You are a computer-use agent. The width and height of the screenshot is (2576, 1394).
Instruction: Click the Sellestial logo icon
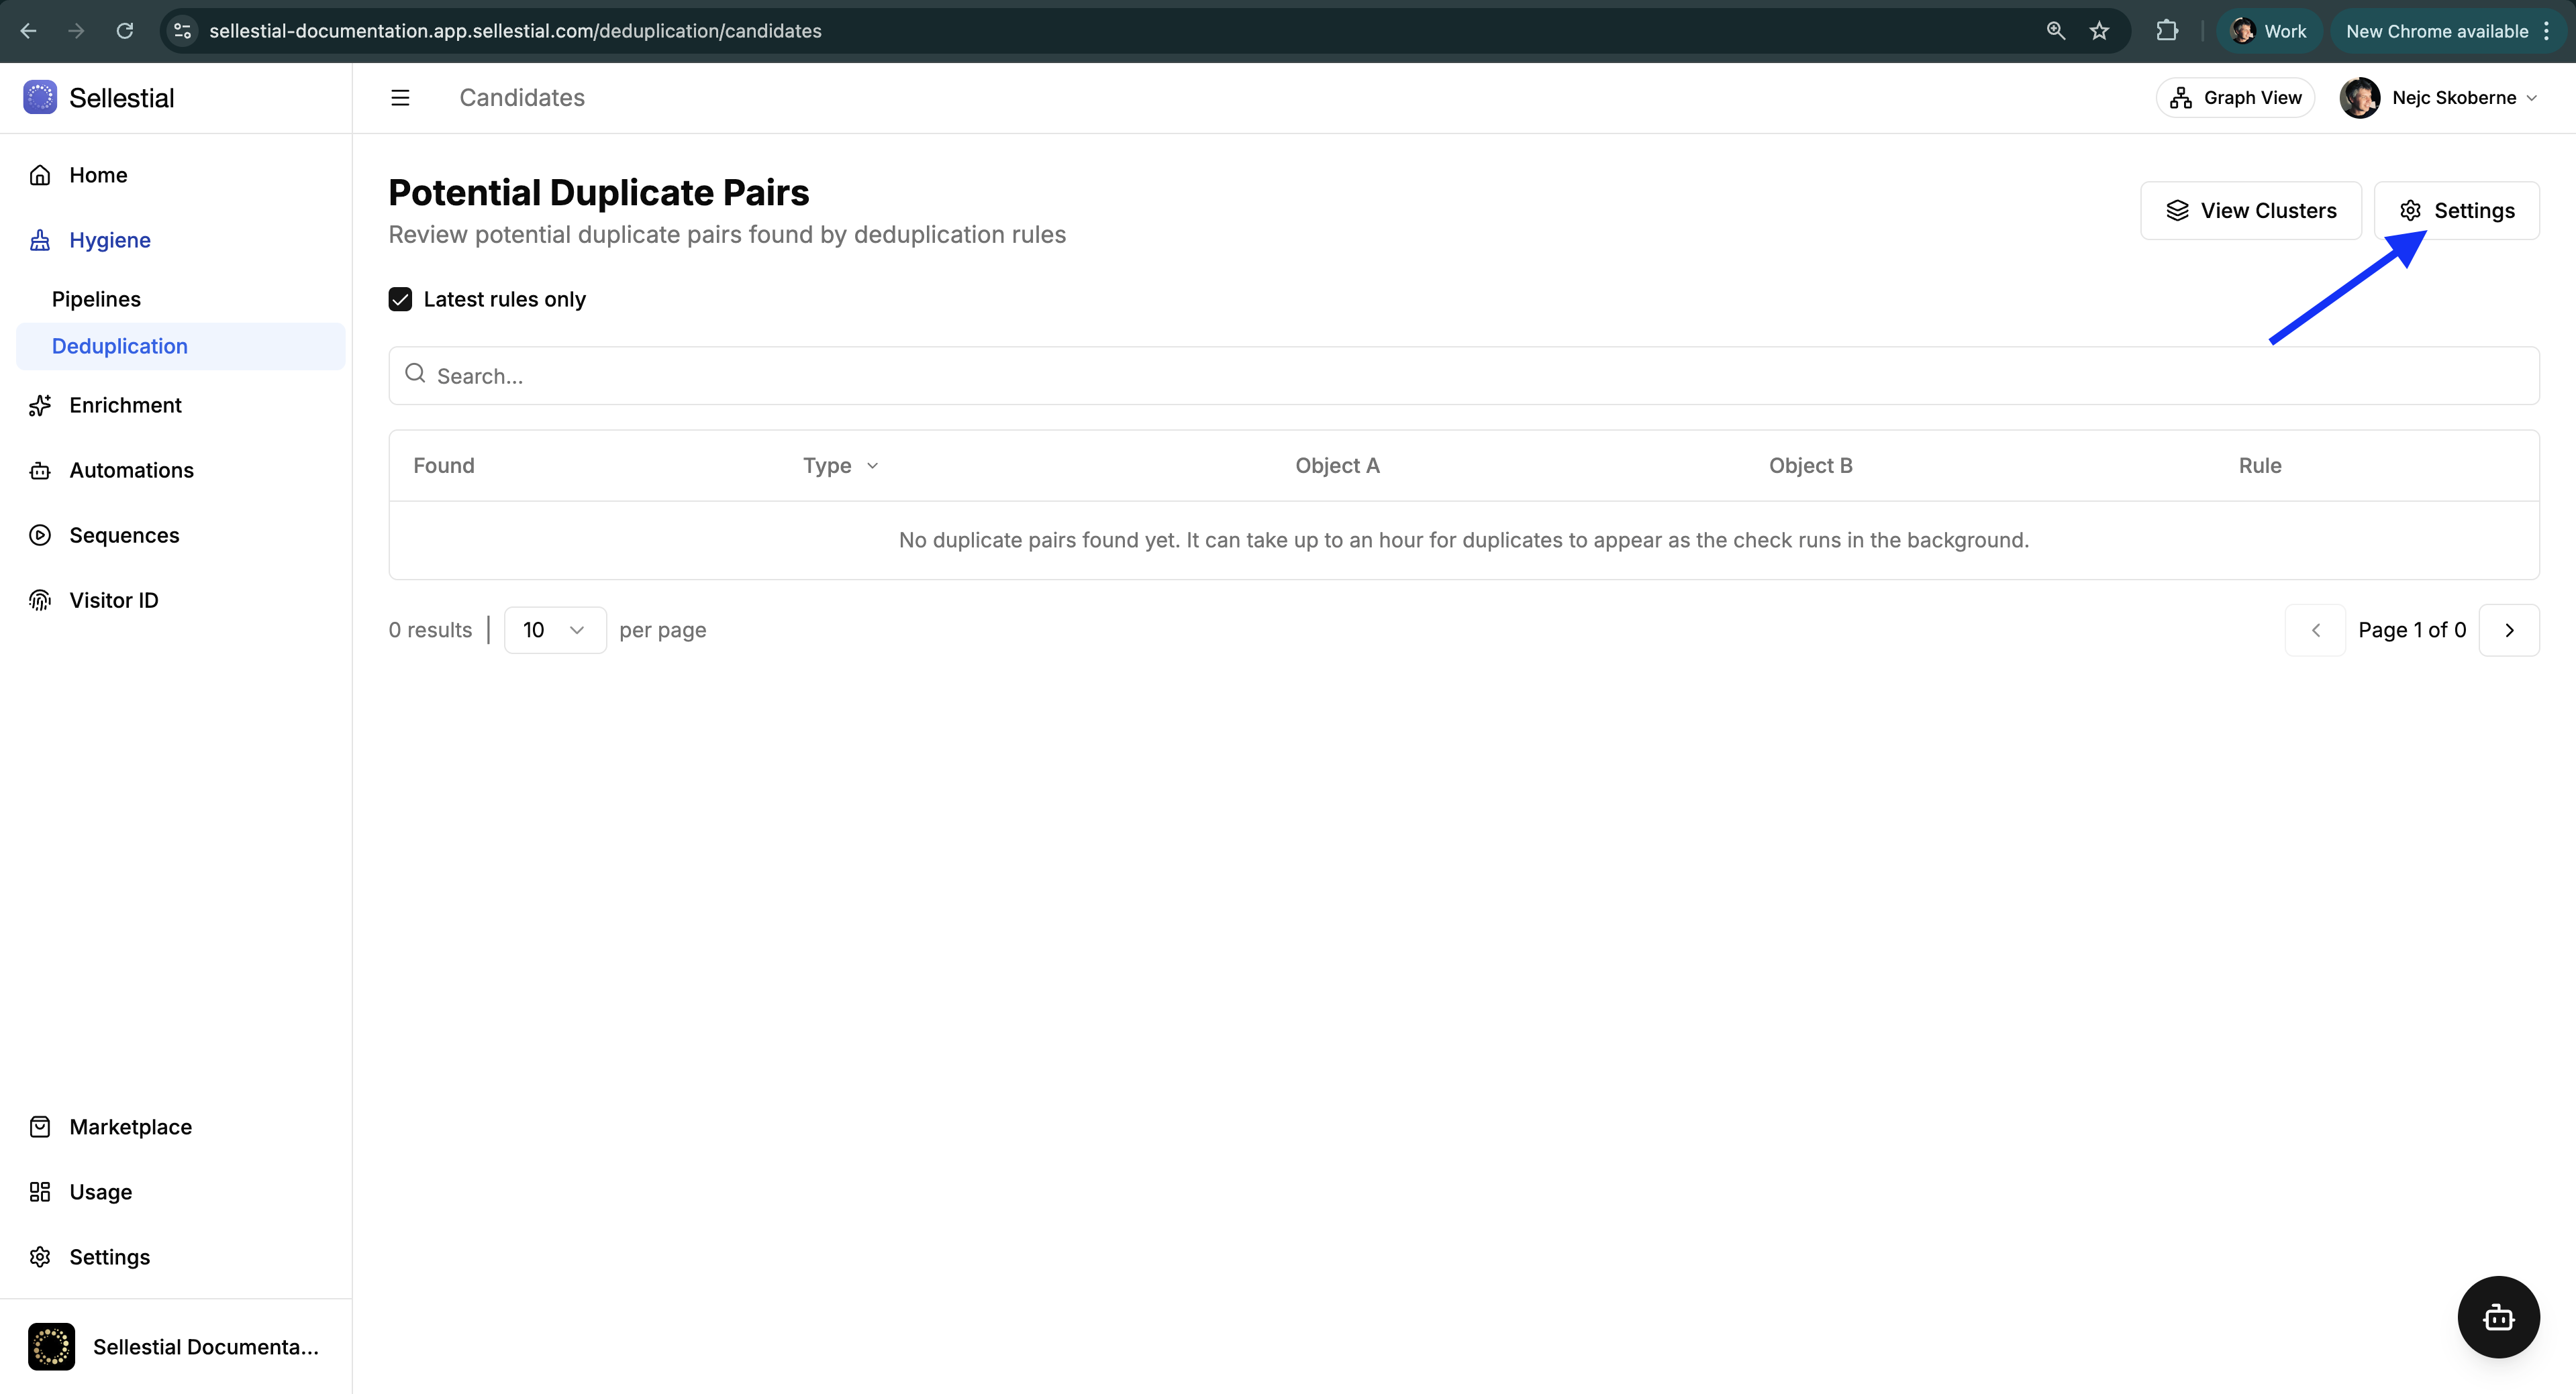[x=40, y=98]
